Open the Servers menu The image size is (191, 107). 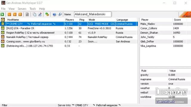point(22,9)
